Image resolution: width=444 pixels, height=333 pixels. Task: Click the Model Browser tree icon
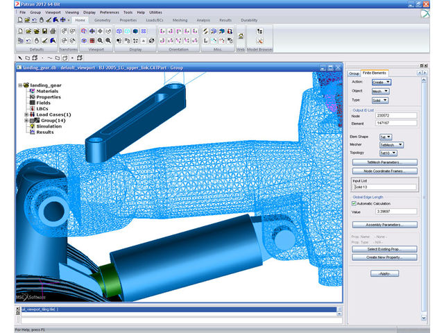click(x=259, y=31)
